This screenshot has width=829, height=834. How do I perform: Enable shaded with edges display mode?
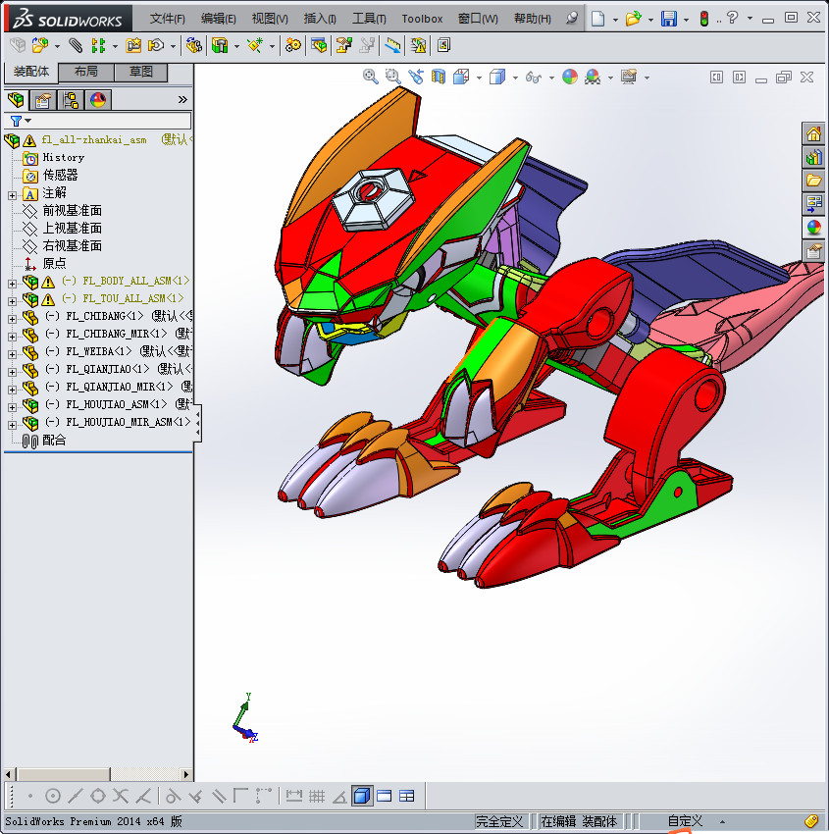tap(362, 796)
